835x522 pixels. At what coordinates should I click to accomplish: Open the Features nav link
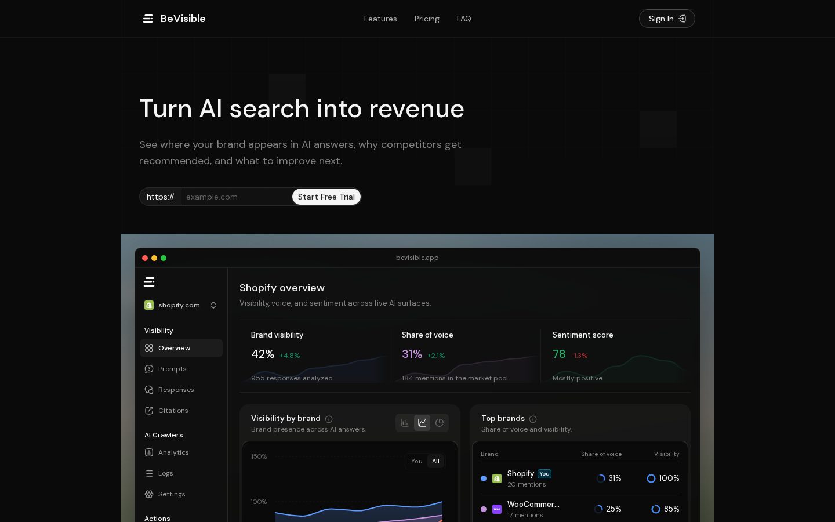pyautogui.click(x=380, y=19)
